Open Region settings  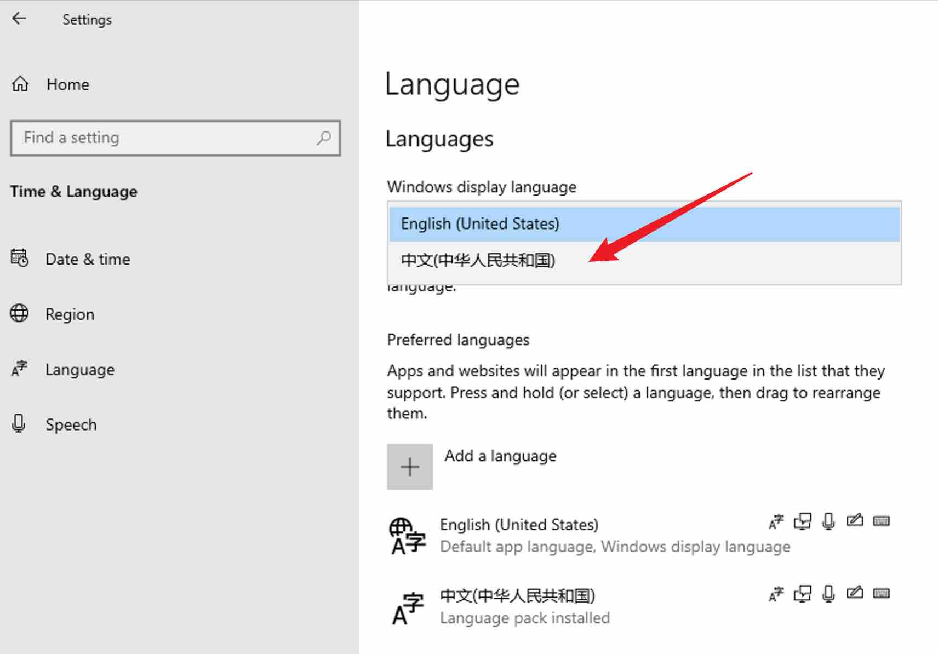[x=70, y=314]
